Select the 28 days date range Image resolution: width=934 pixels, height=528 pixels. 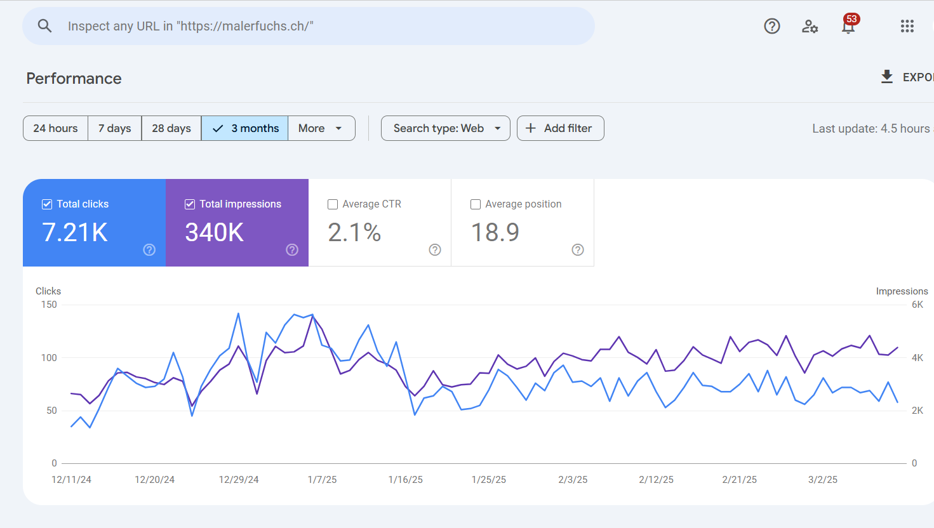(x=171, y=128)
